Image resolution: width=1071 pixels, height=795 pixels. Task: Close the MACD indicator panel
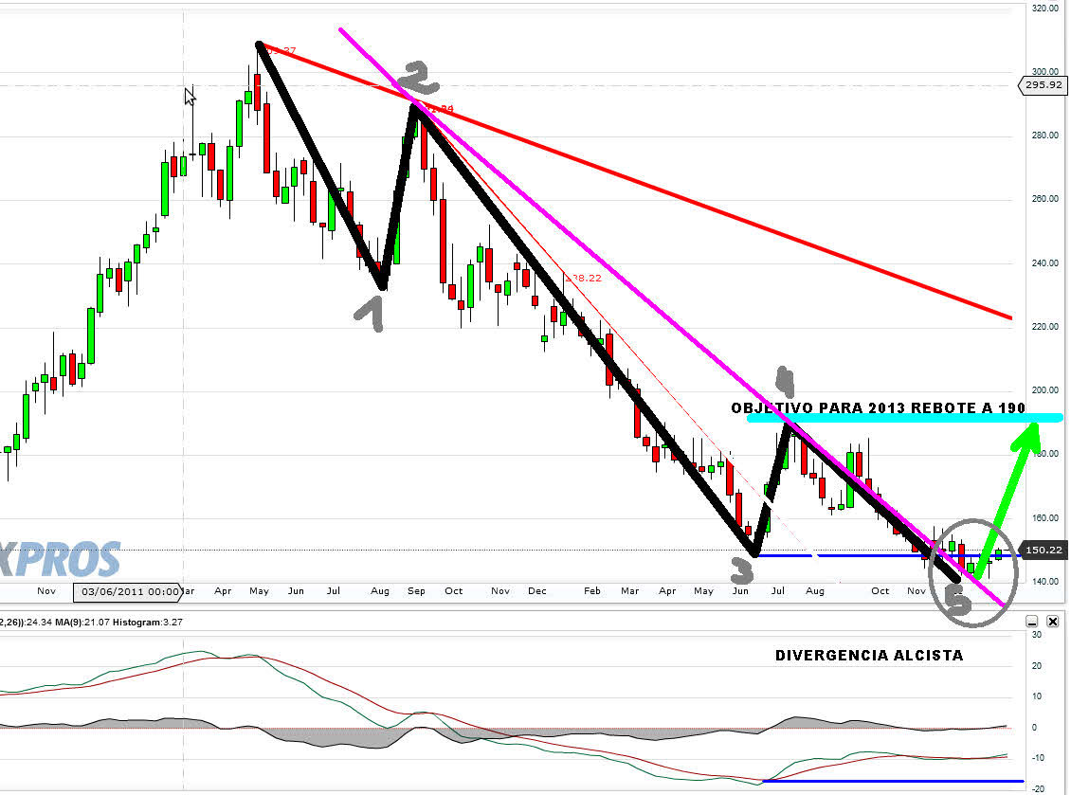[x=1053, y=622]
